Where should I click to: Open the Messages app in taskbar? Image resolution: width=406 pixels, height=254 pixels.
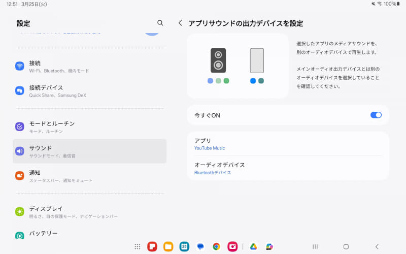pyautogui.click(x=200, y=246)
